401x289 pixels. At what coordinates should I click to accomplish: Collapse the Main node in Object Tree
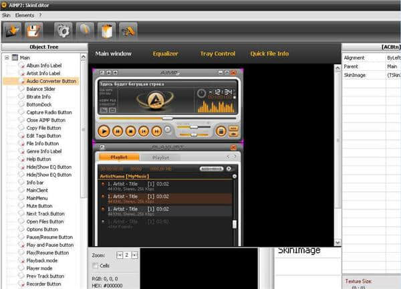tap(7, 58)
